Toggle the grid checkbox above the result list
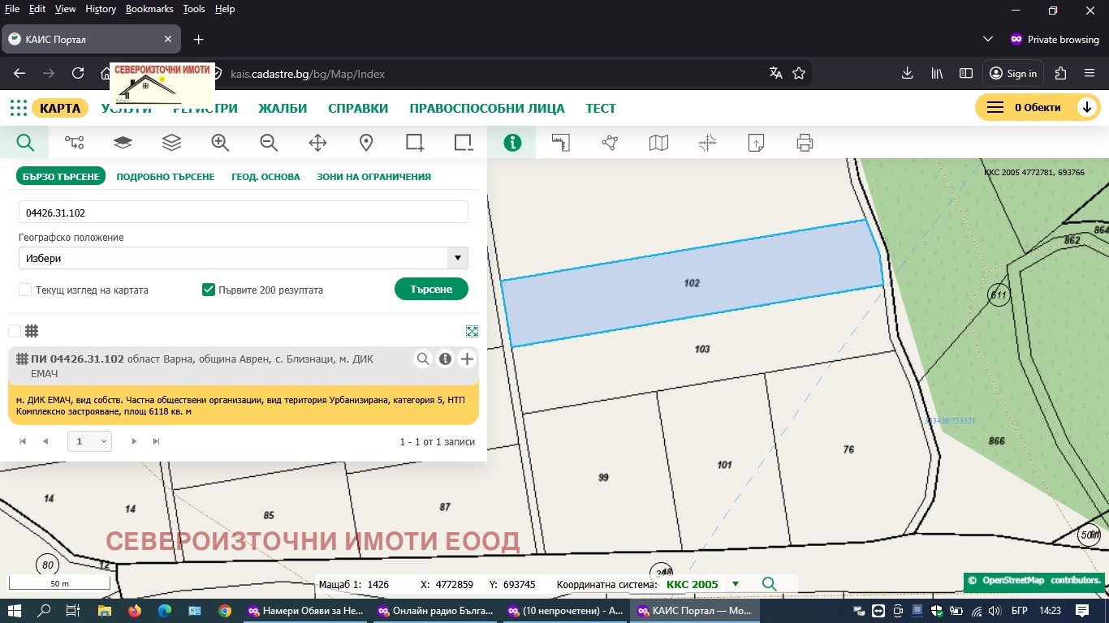The width and height of the screenshot is (1109, 623). [x=13, y=330]
